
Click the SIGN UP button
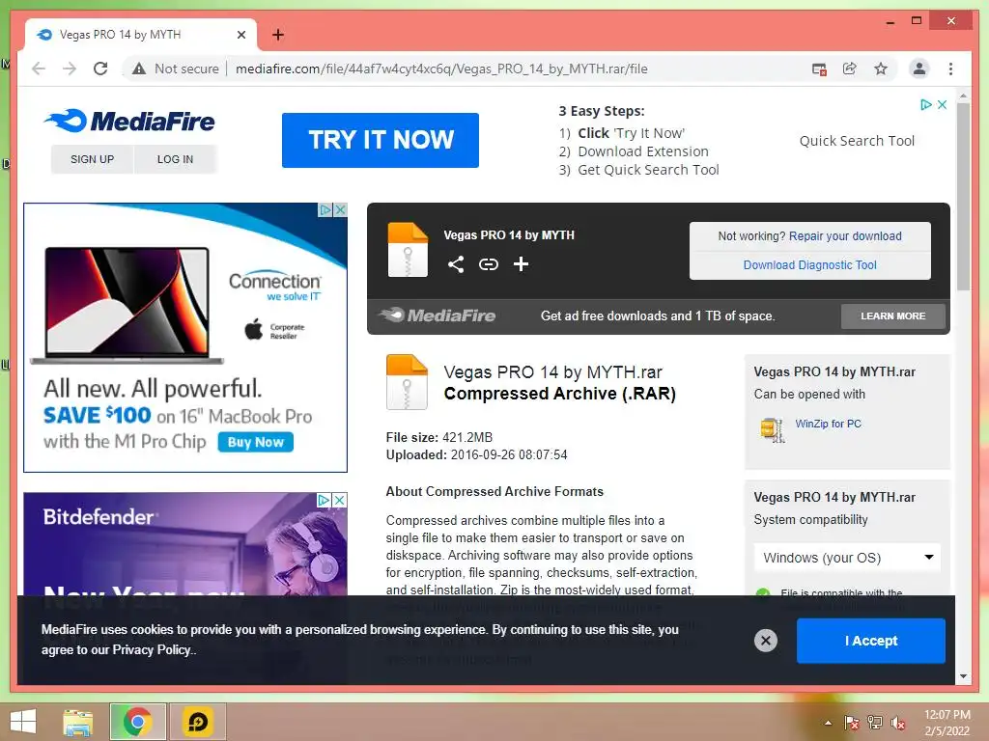click(92, 159)
